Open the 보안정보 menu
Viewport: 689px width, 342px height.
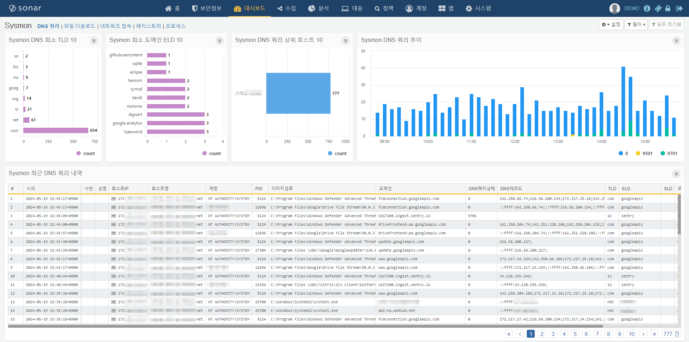[207, 8]
